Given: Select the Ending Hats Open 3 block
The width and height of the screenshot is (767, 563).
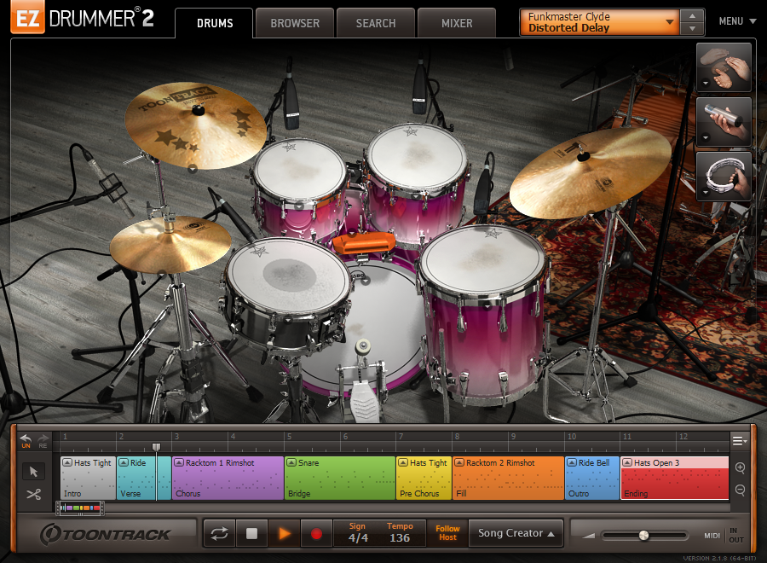Looking at the screenshot, I should (x=675, y=479).
